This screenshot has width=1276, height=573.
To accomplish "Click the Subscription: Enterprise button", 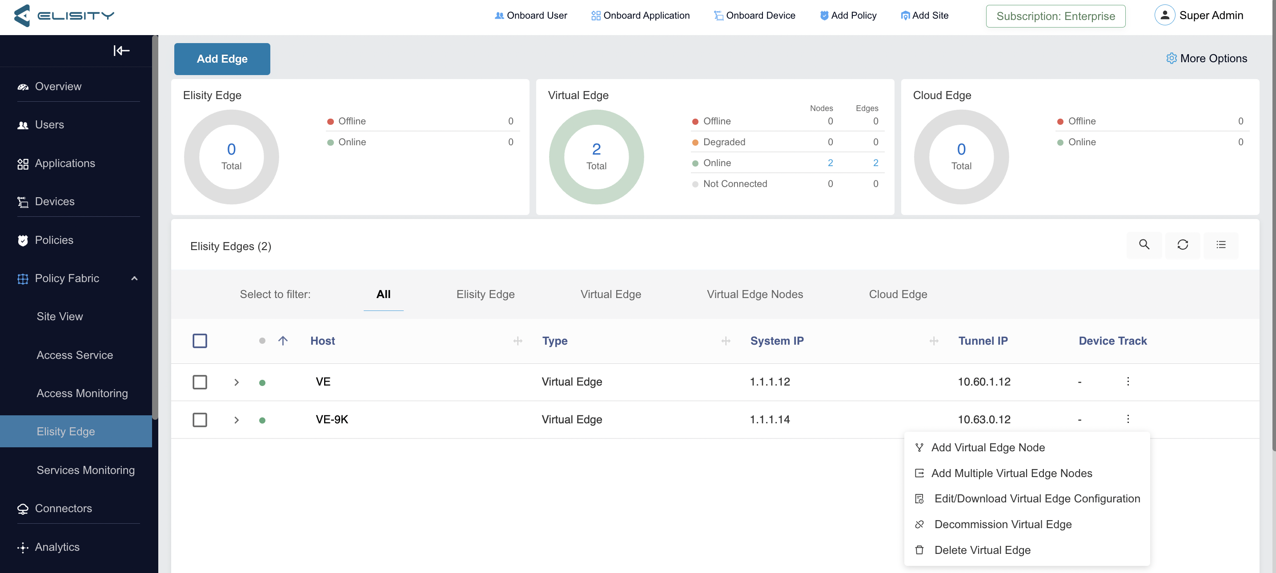I will [x=1055, y=16].
